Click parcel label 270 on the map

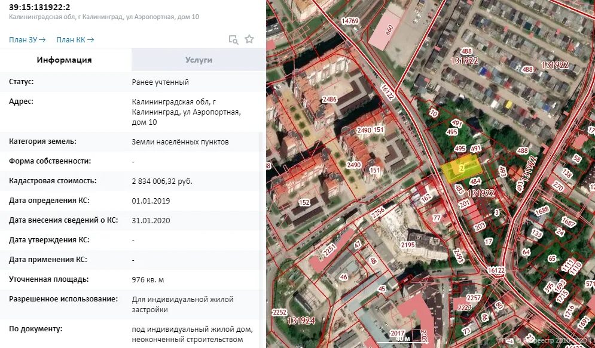click(557, 186)
